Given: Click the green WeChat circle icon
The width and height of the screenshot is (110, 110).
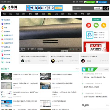Looking at the screenshot, I should tap(96, 25).
